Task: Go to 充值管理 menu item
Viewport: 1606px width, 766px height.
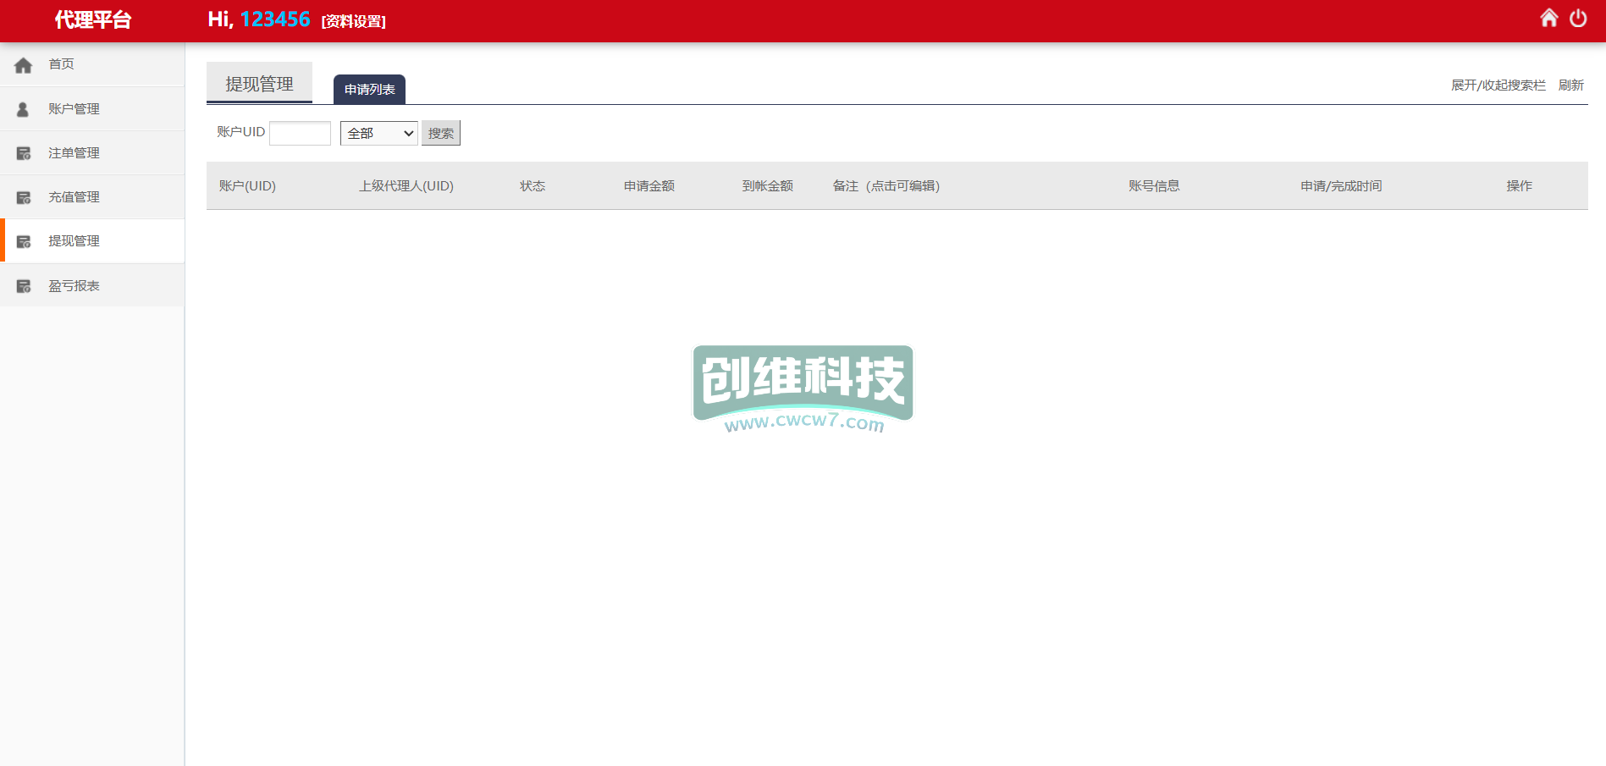Action: 92,196
